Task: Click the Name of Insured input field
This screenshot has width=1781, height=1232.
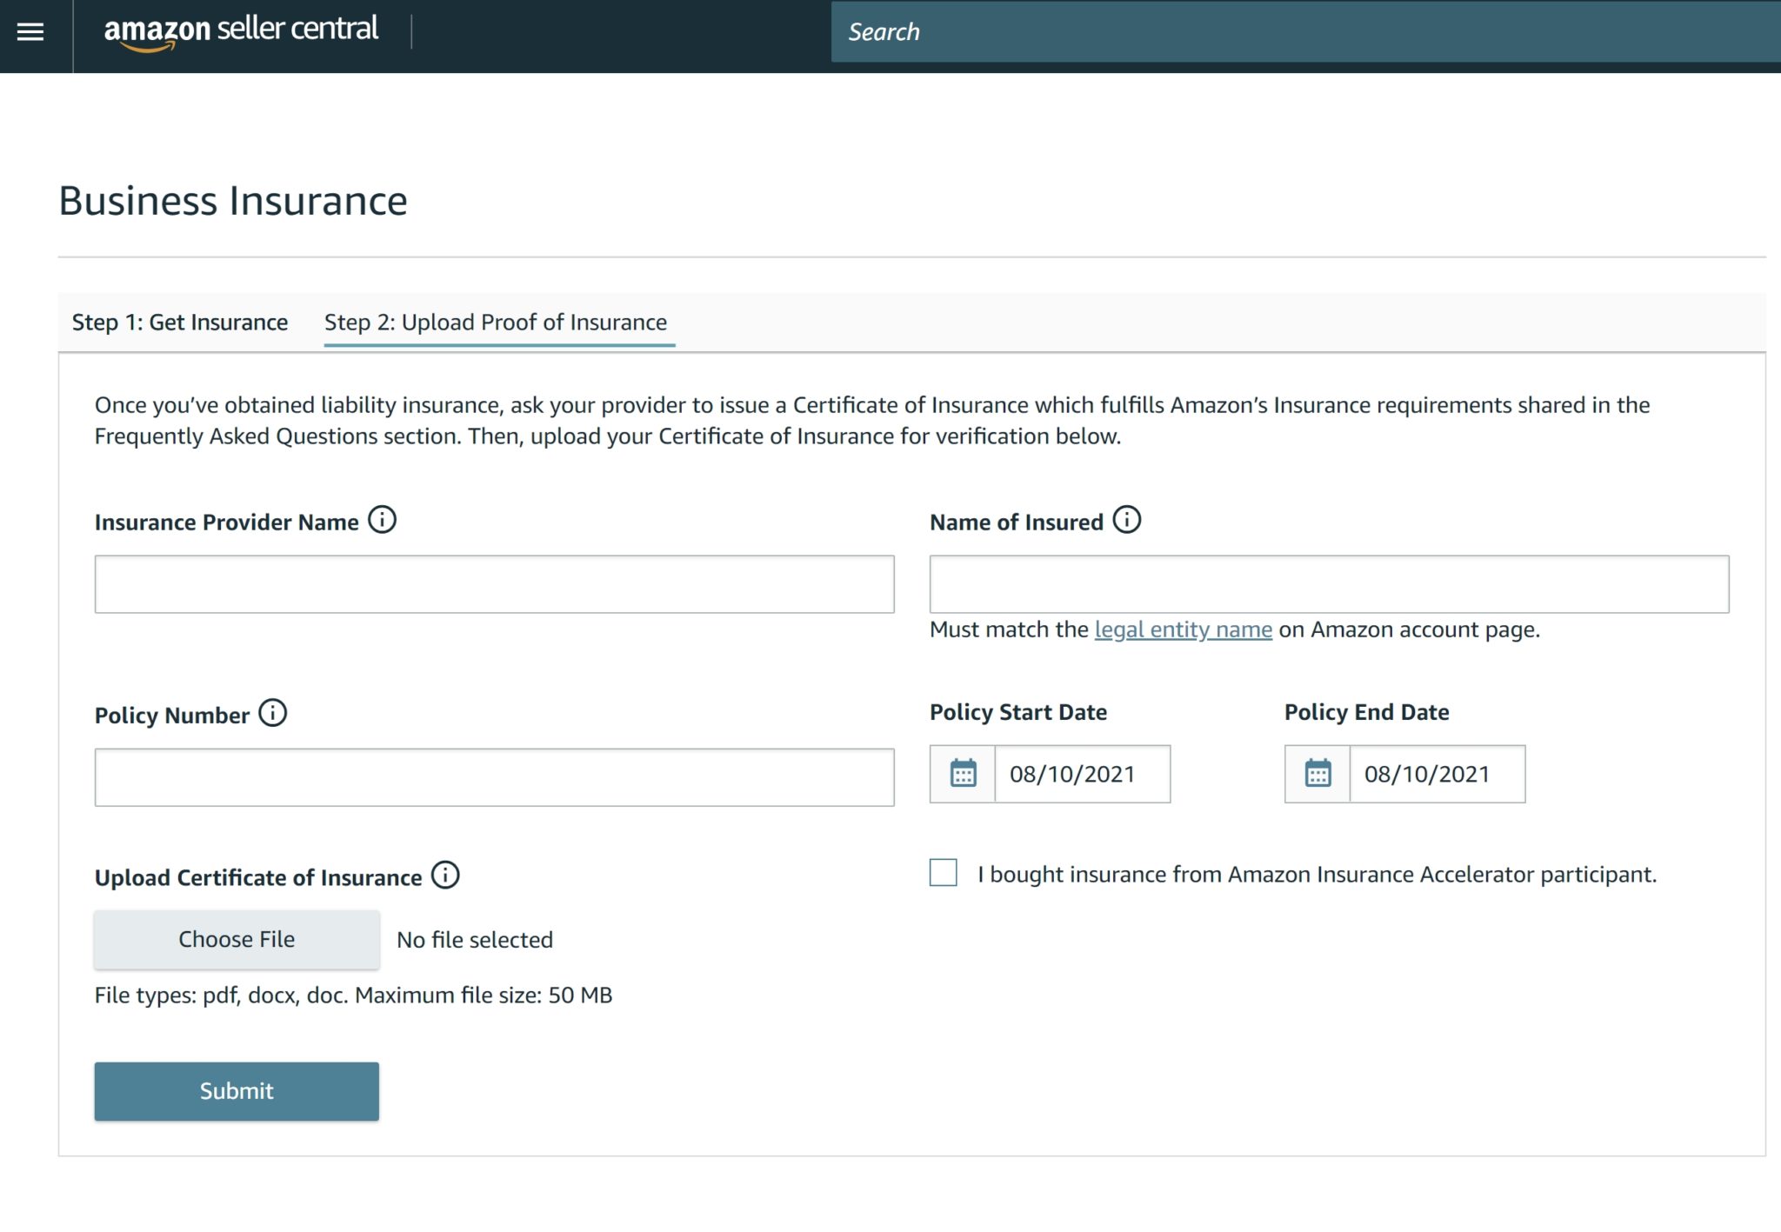Action: 1329,583
